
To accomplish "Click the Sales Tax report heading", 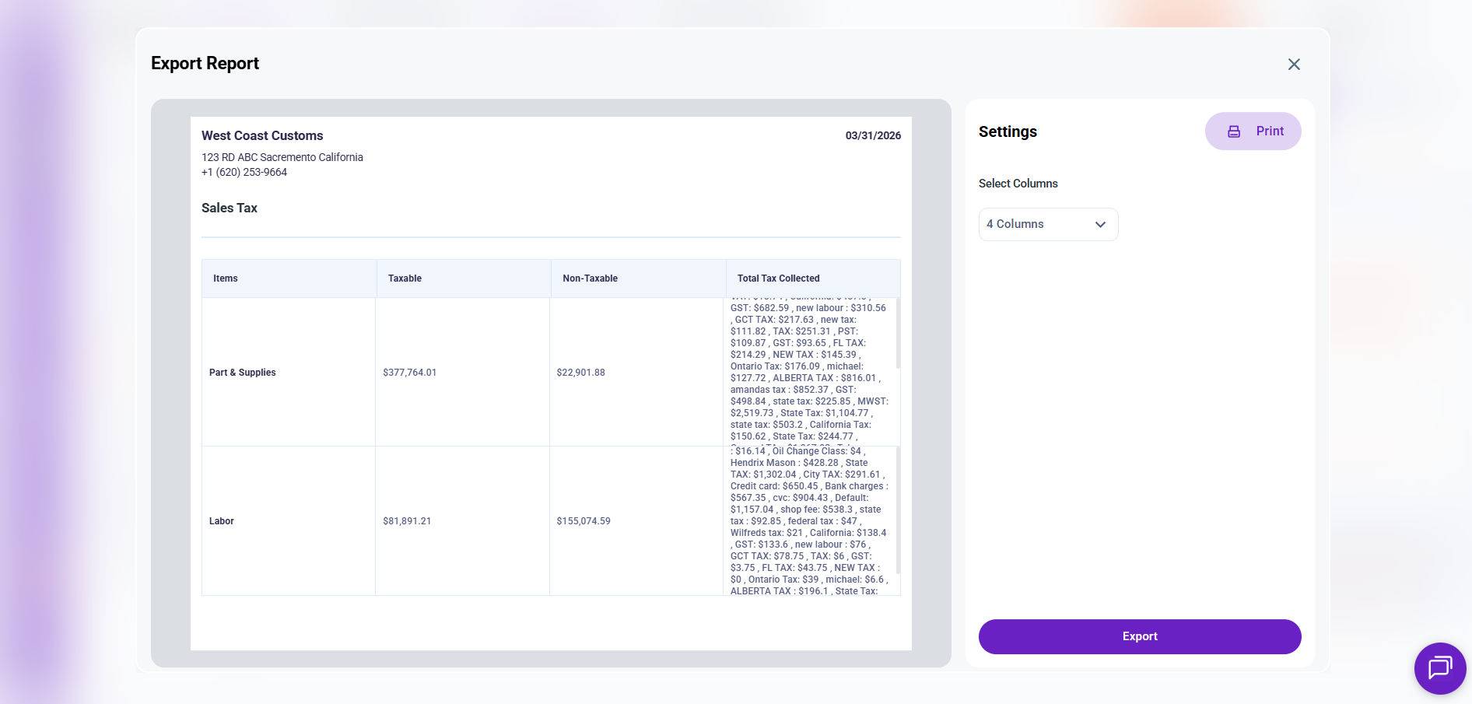I will [x=230, y=208].
